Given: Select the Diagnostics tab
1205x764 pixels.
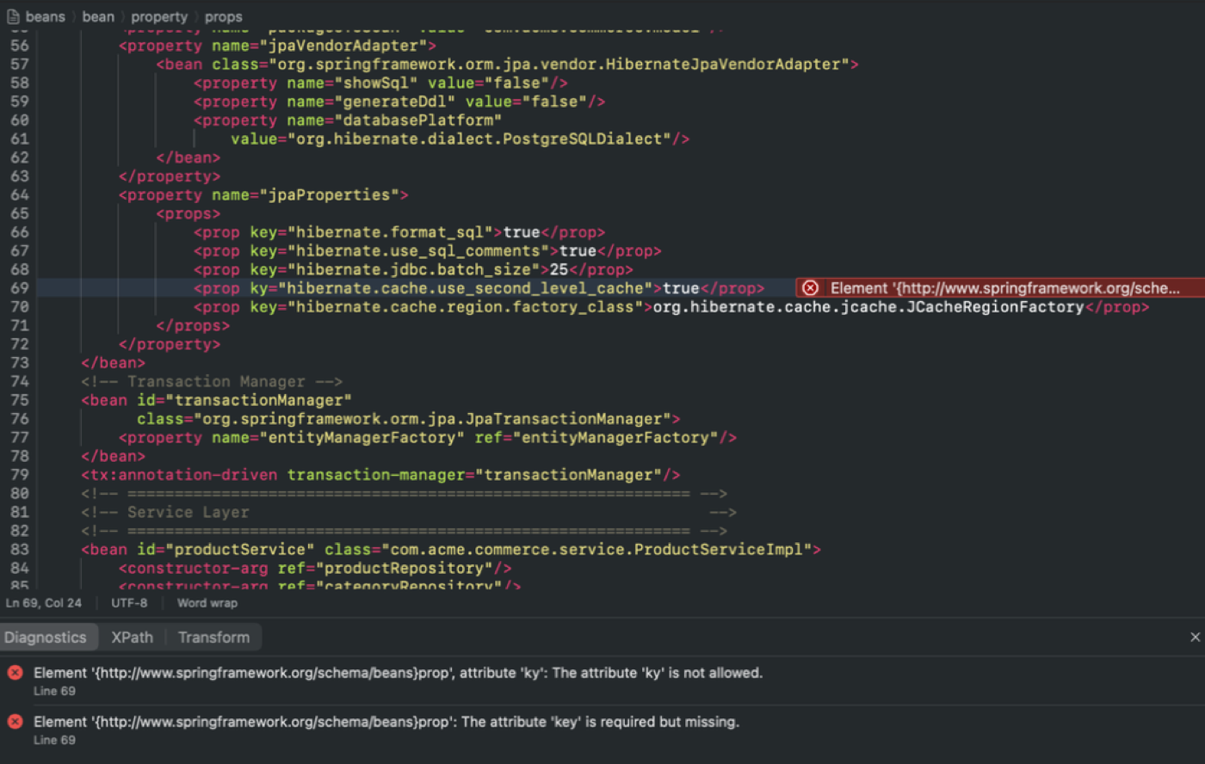Looking at the screenshot, I should (x=48, y=637).
